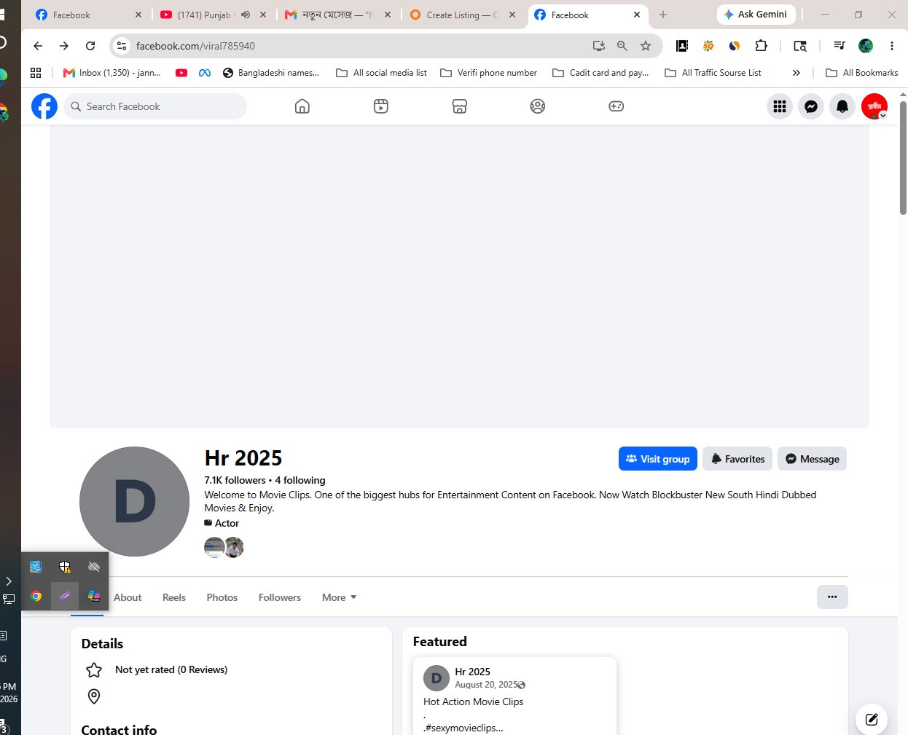Click the Visit group button
The image size is (908, 735).
click(658, 459)
